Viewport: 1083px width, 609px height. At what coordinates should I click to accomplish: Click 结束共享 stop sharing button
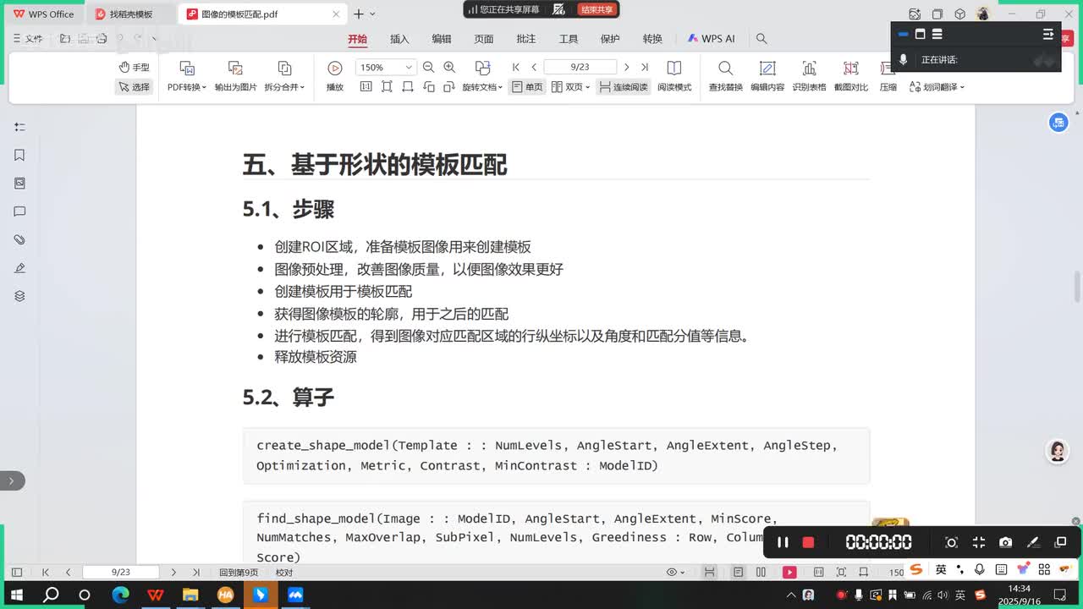coord(597,9)
